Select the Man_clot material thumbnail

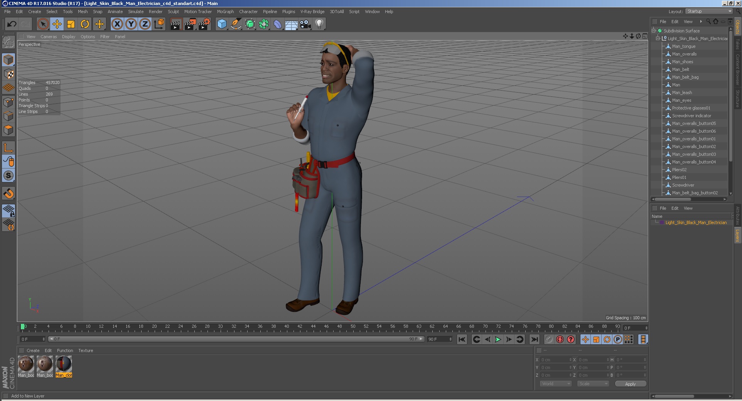click(x=64, y=366)
